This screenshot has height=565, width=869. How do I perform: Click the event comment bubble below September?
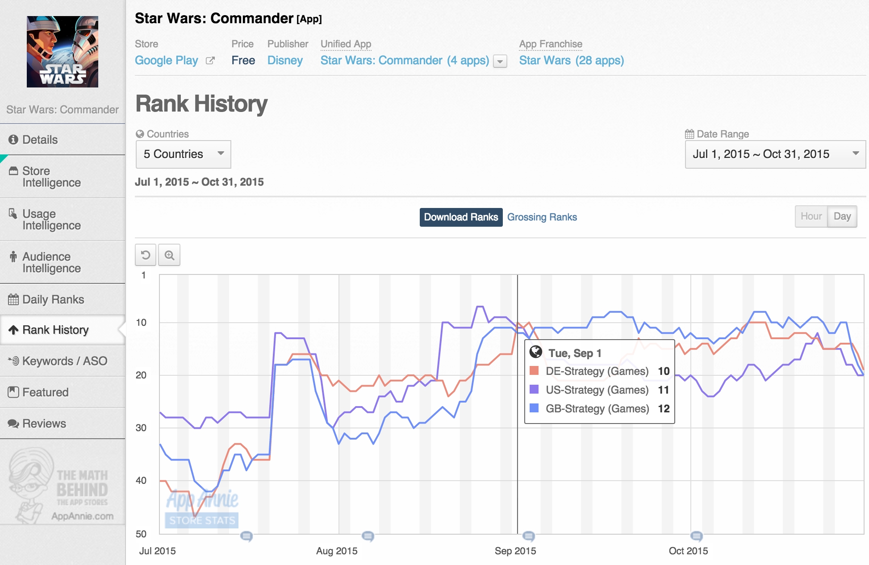pos(528,536)
